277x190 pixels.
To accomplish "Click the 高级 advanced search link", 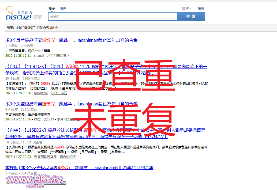I will coord(201,9).
